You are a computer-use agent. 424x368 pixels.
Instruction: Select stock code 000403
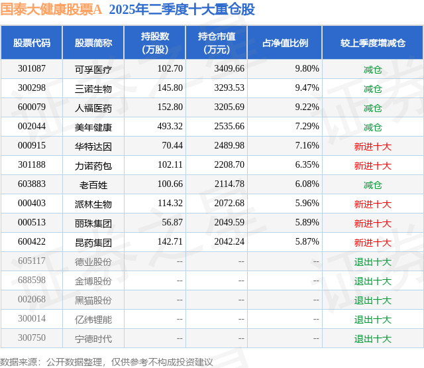[32, 203]
